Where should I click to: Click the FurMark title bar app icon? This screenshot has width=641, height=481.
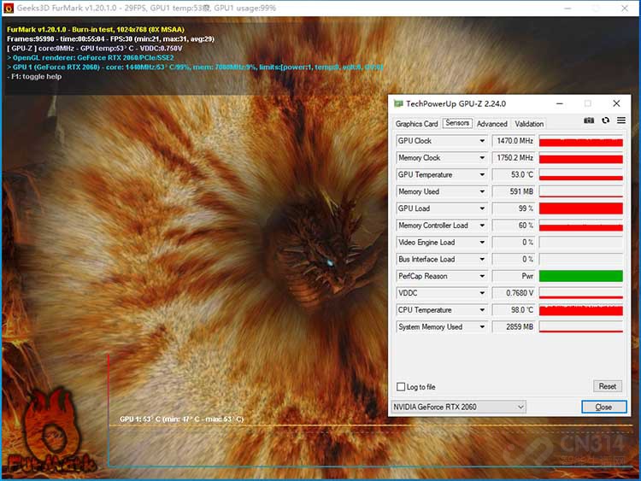click(x=8, y=8)
